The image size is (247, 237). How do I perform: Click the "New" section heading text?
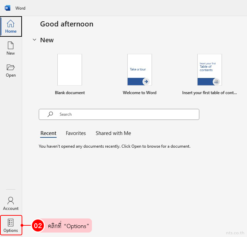pos(47,40)
